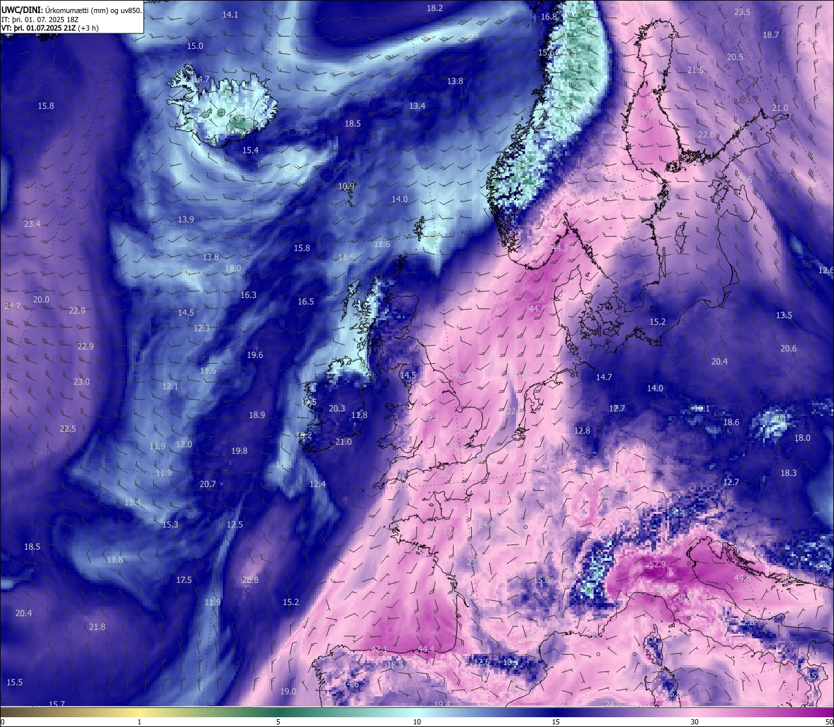Click the 12.5 value label
This screenshot has height=727, width=834.
tap(235, 524)
